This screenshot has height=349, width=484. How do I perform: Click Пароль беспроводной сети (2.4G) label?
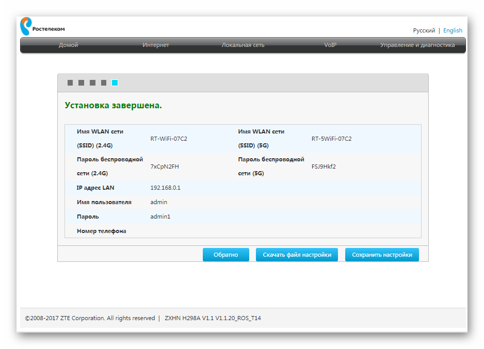point(110,167)
